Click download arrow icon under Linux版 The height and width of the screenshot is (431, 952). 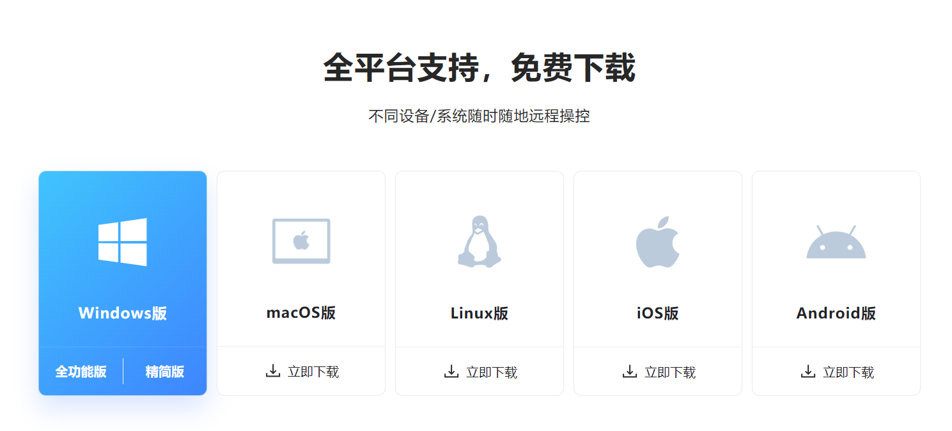[x=451, y=371]
